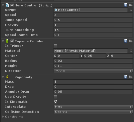
Task: Click the Material label
Action: pyautogui.click(x=13, y=51)
